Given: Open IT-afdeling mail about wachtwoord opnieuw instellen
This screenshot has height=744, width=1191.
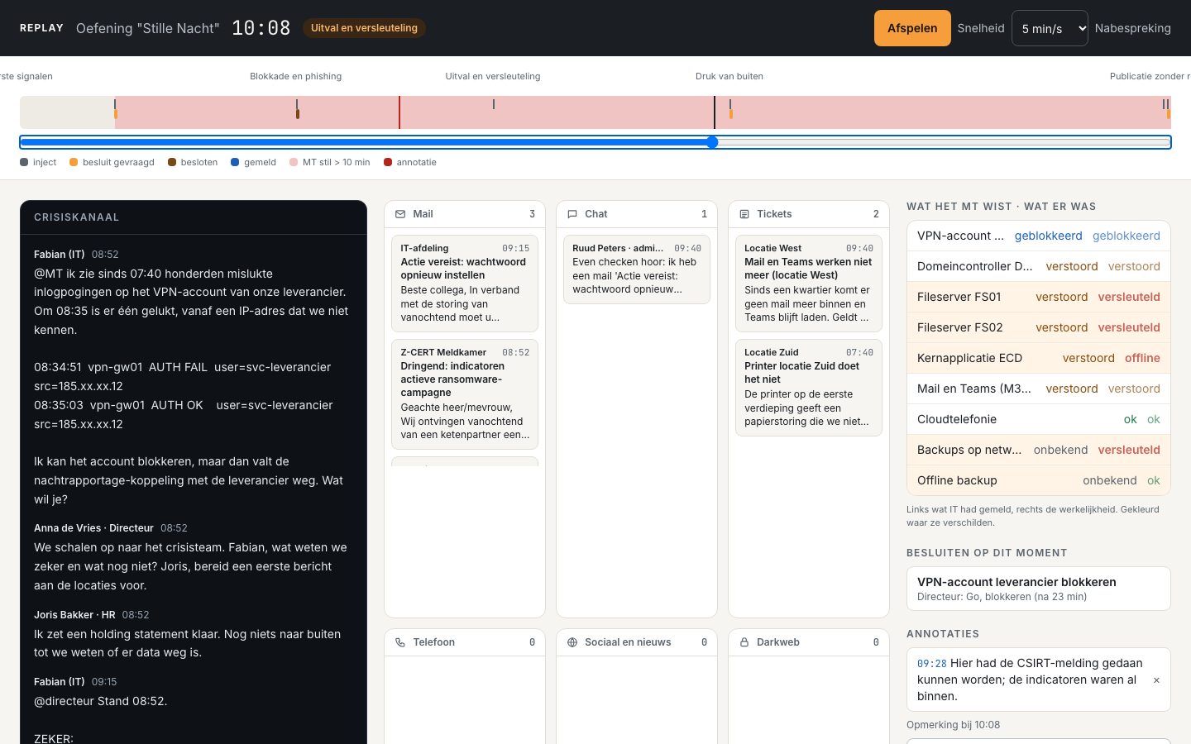Looking at the screenshot, I should (x=465, y=283).
